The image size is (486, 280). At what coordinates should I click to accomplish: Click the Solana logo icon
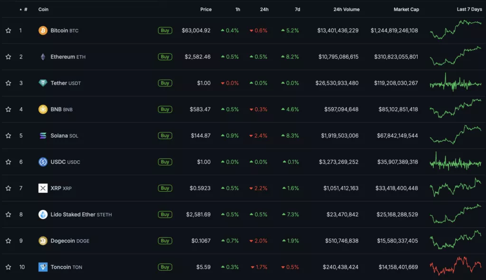pyautogui.click(x=43, y=136)
